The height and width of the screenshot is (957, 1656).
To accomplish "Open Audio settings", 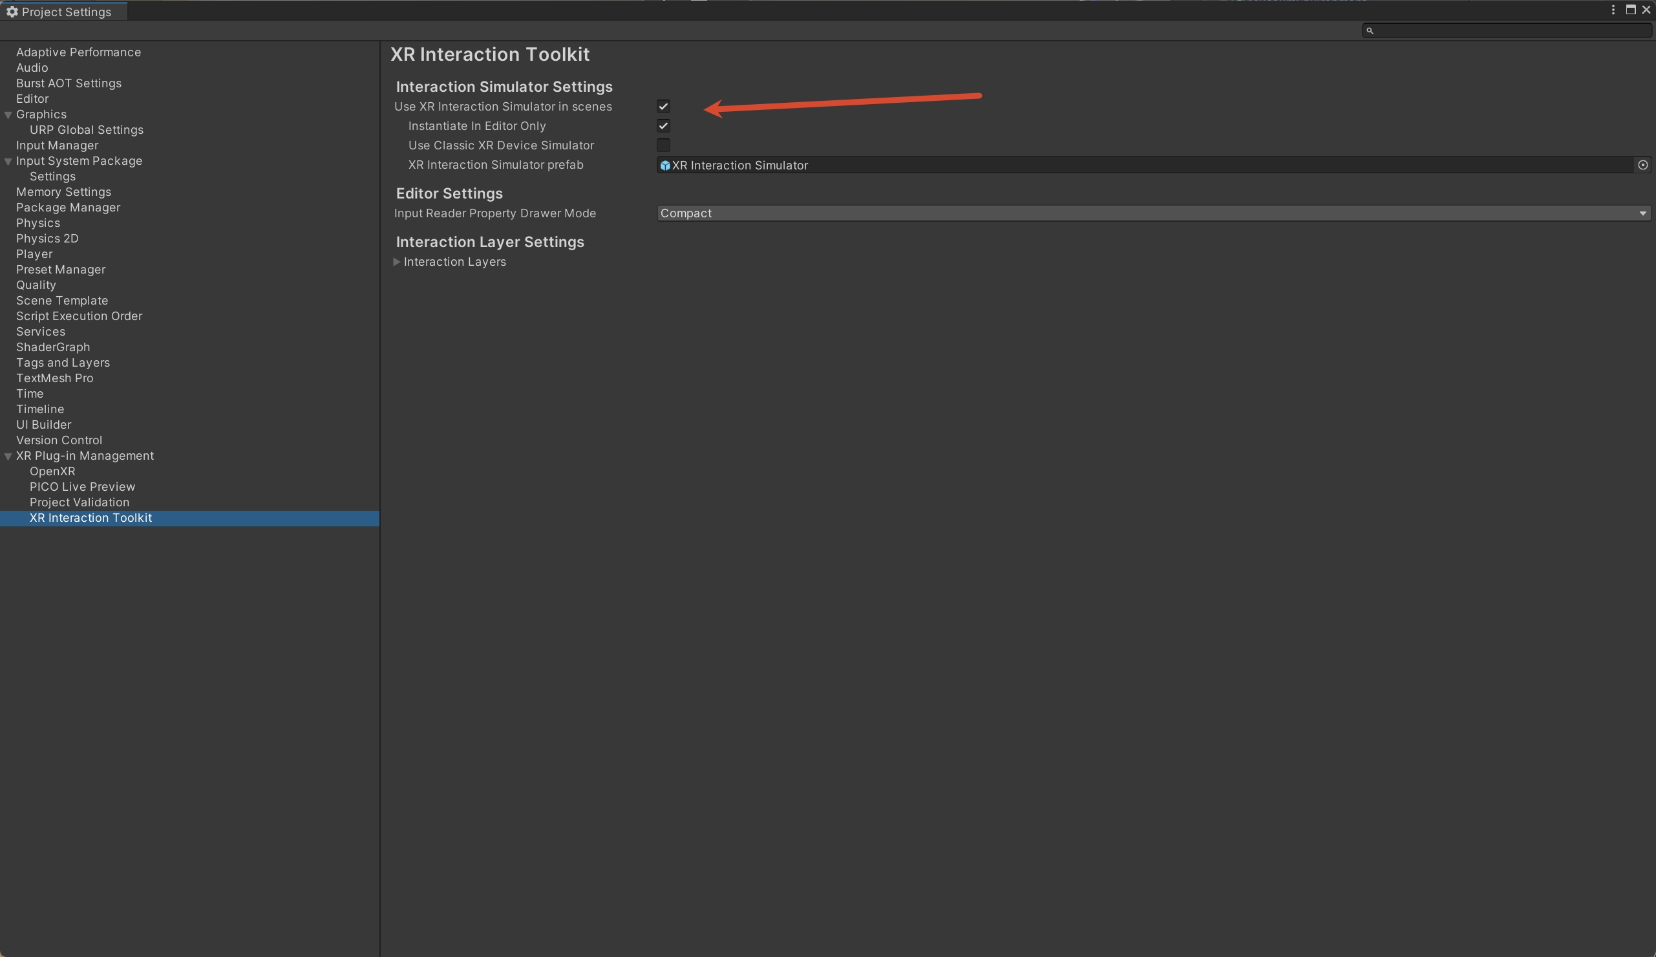I will point(32,68).
